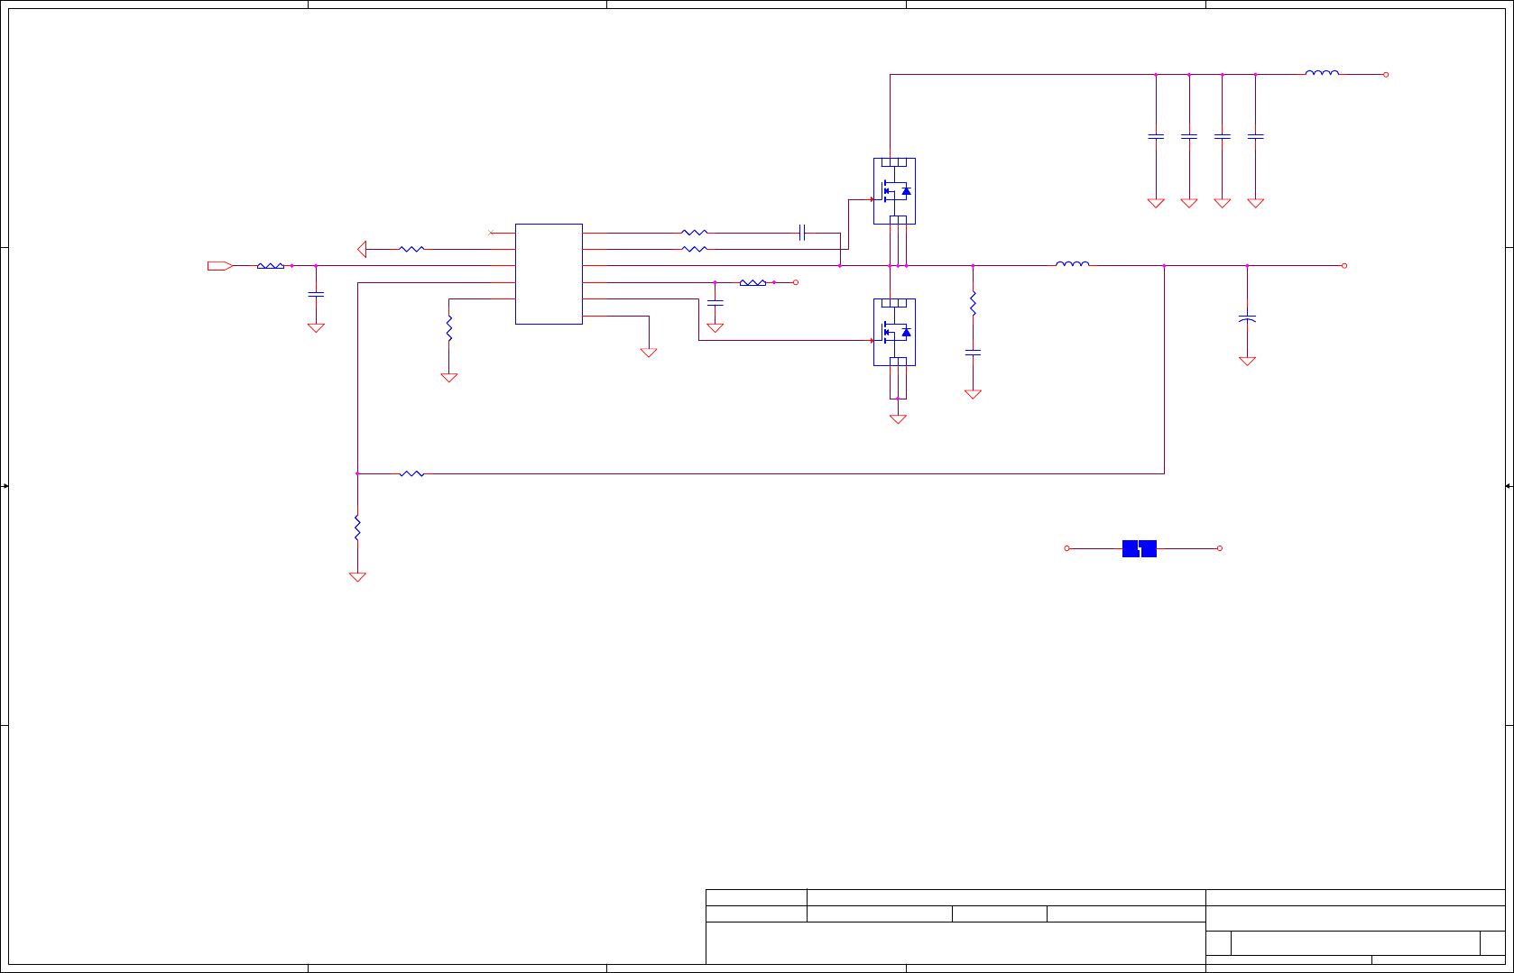Select the lower MOSFET symbol
The width and height of the screenshot is (1514, 973).
click(894, 333)
